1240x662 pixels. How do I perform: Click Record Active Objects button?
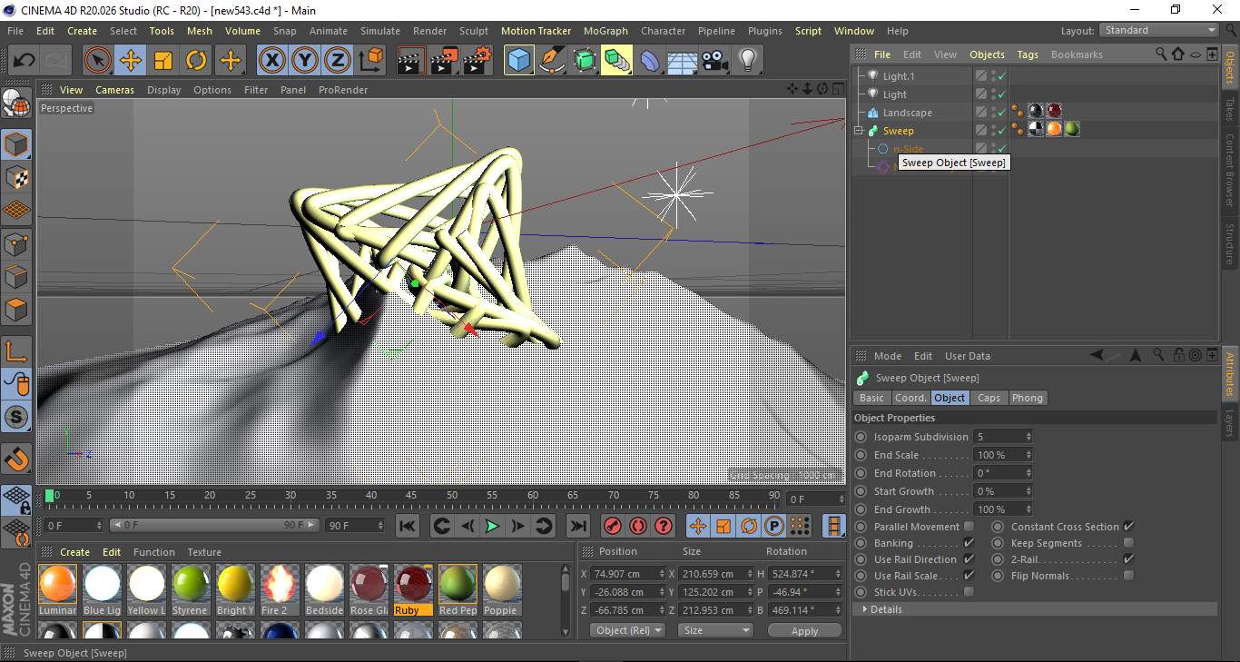pyautogui.click(x=613, y=526)
